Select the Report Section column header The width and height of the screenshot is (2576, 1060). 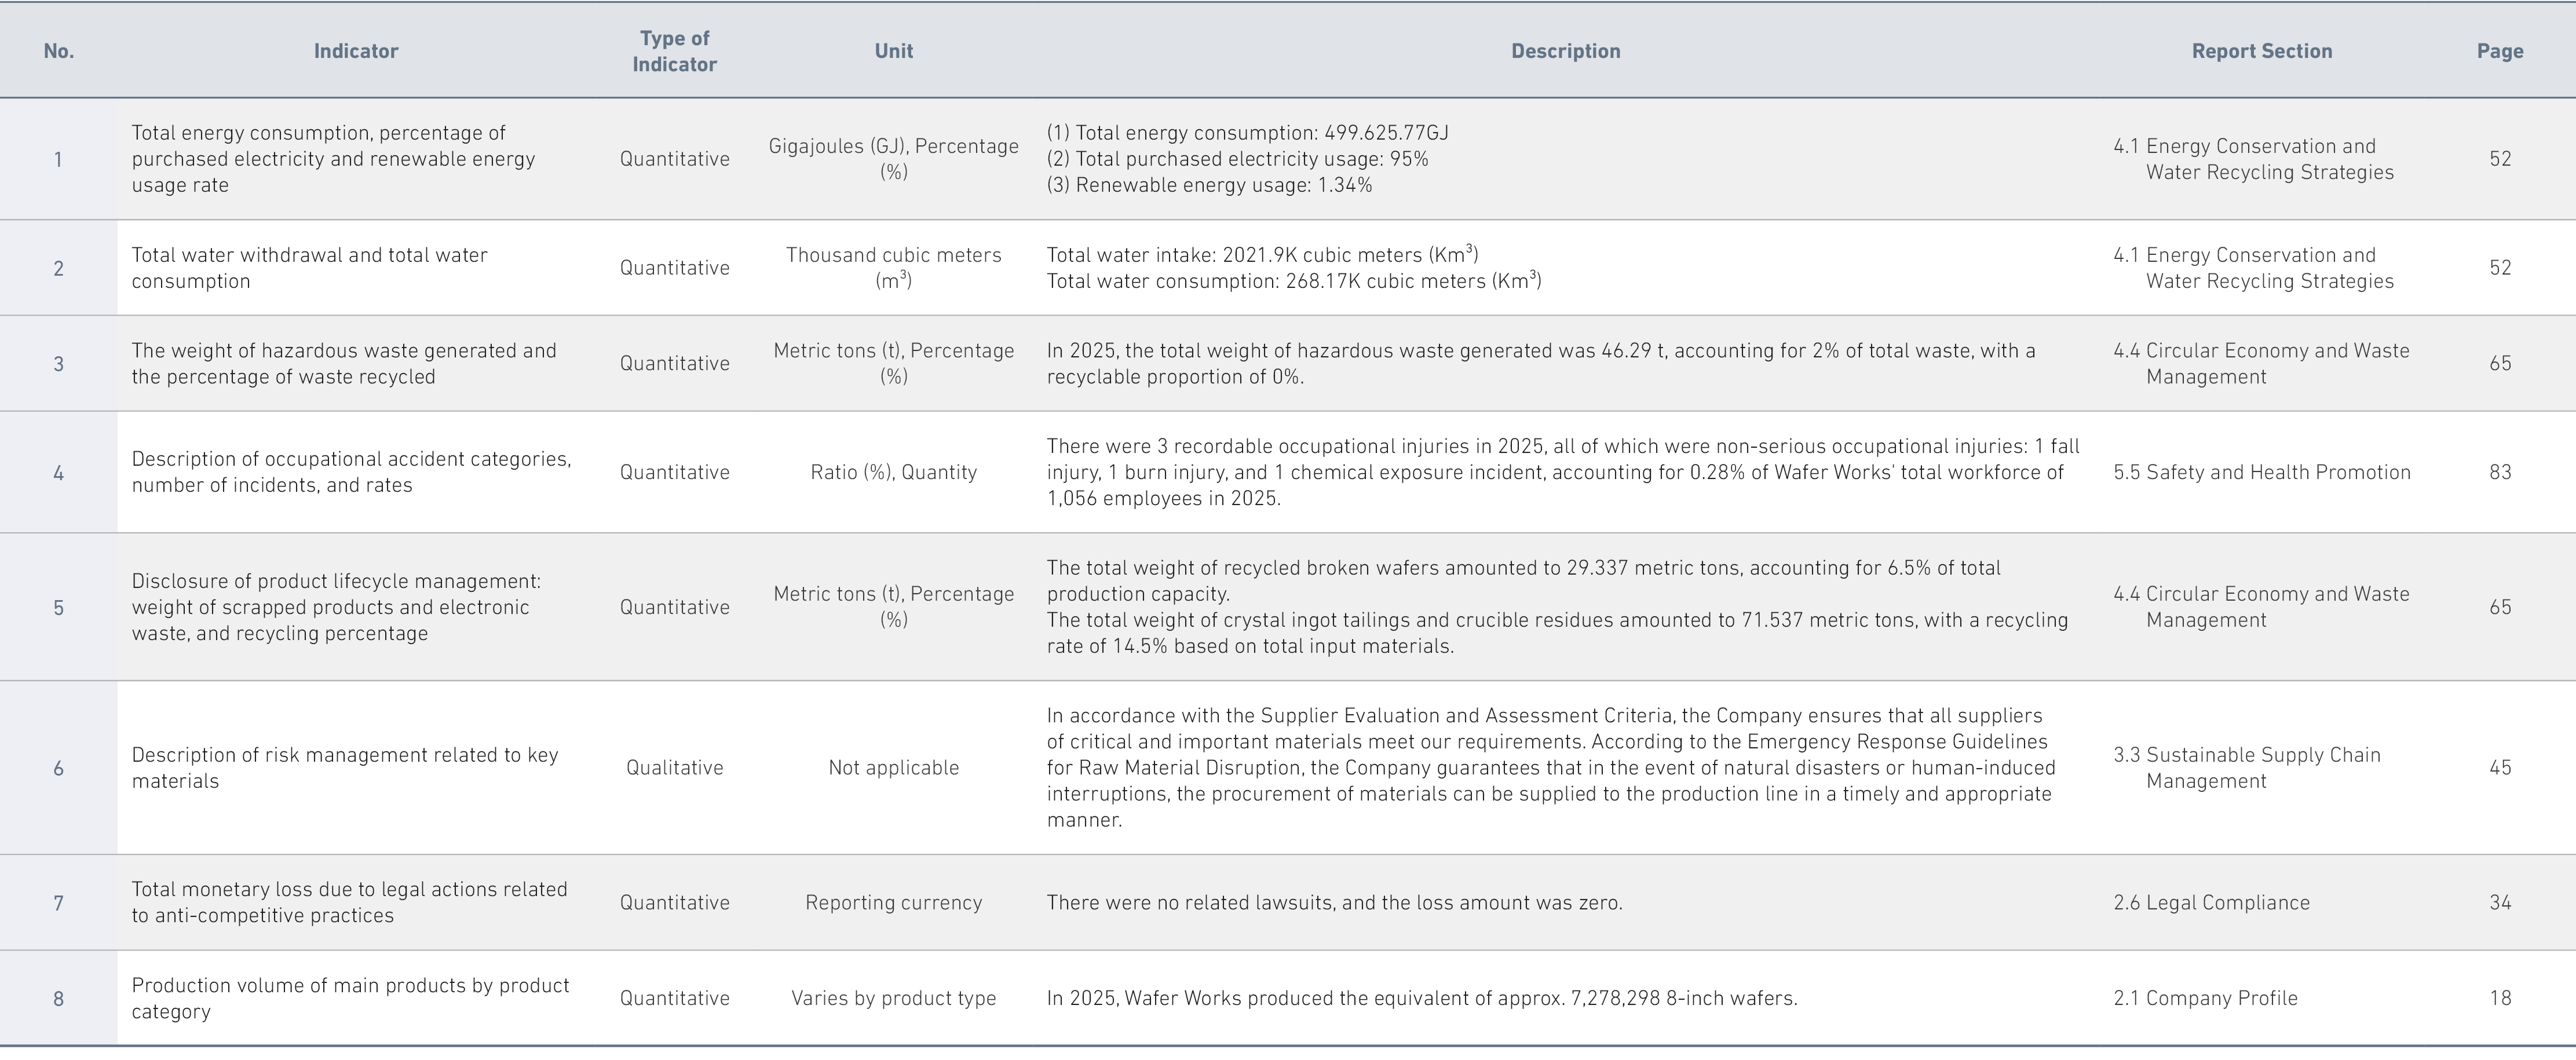click(2261, 51)
